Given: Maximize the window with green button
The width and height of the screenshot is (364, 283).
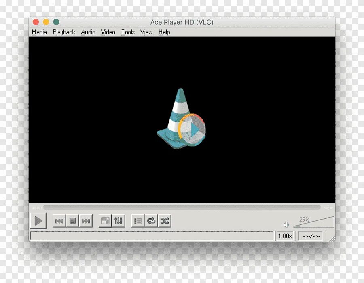Looking at the screenshot, I should point(56,22).
